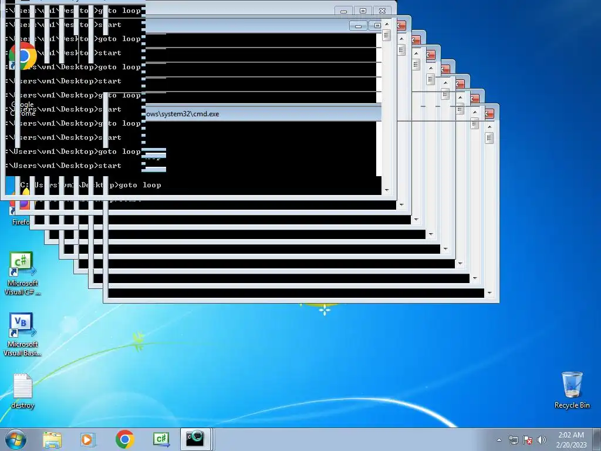Image resolution: width=601 pixels, height=451 pixels.
Task: Launch Windows Media Player from the taskbar
Action: [88, 439]
